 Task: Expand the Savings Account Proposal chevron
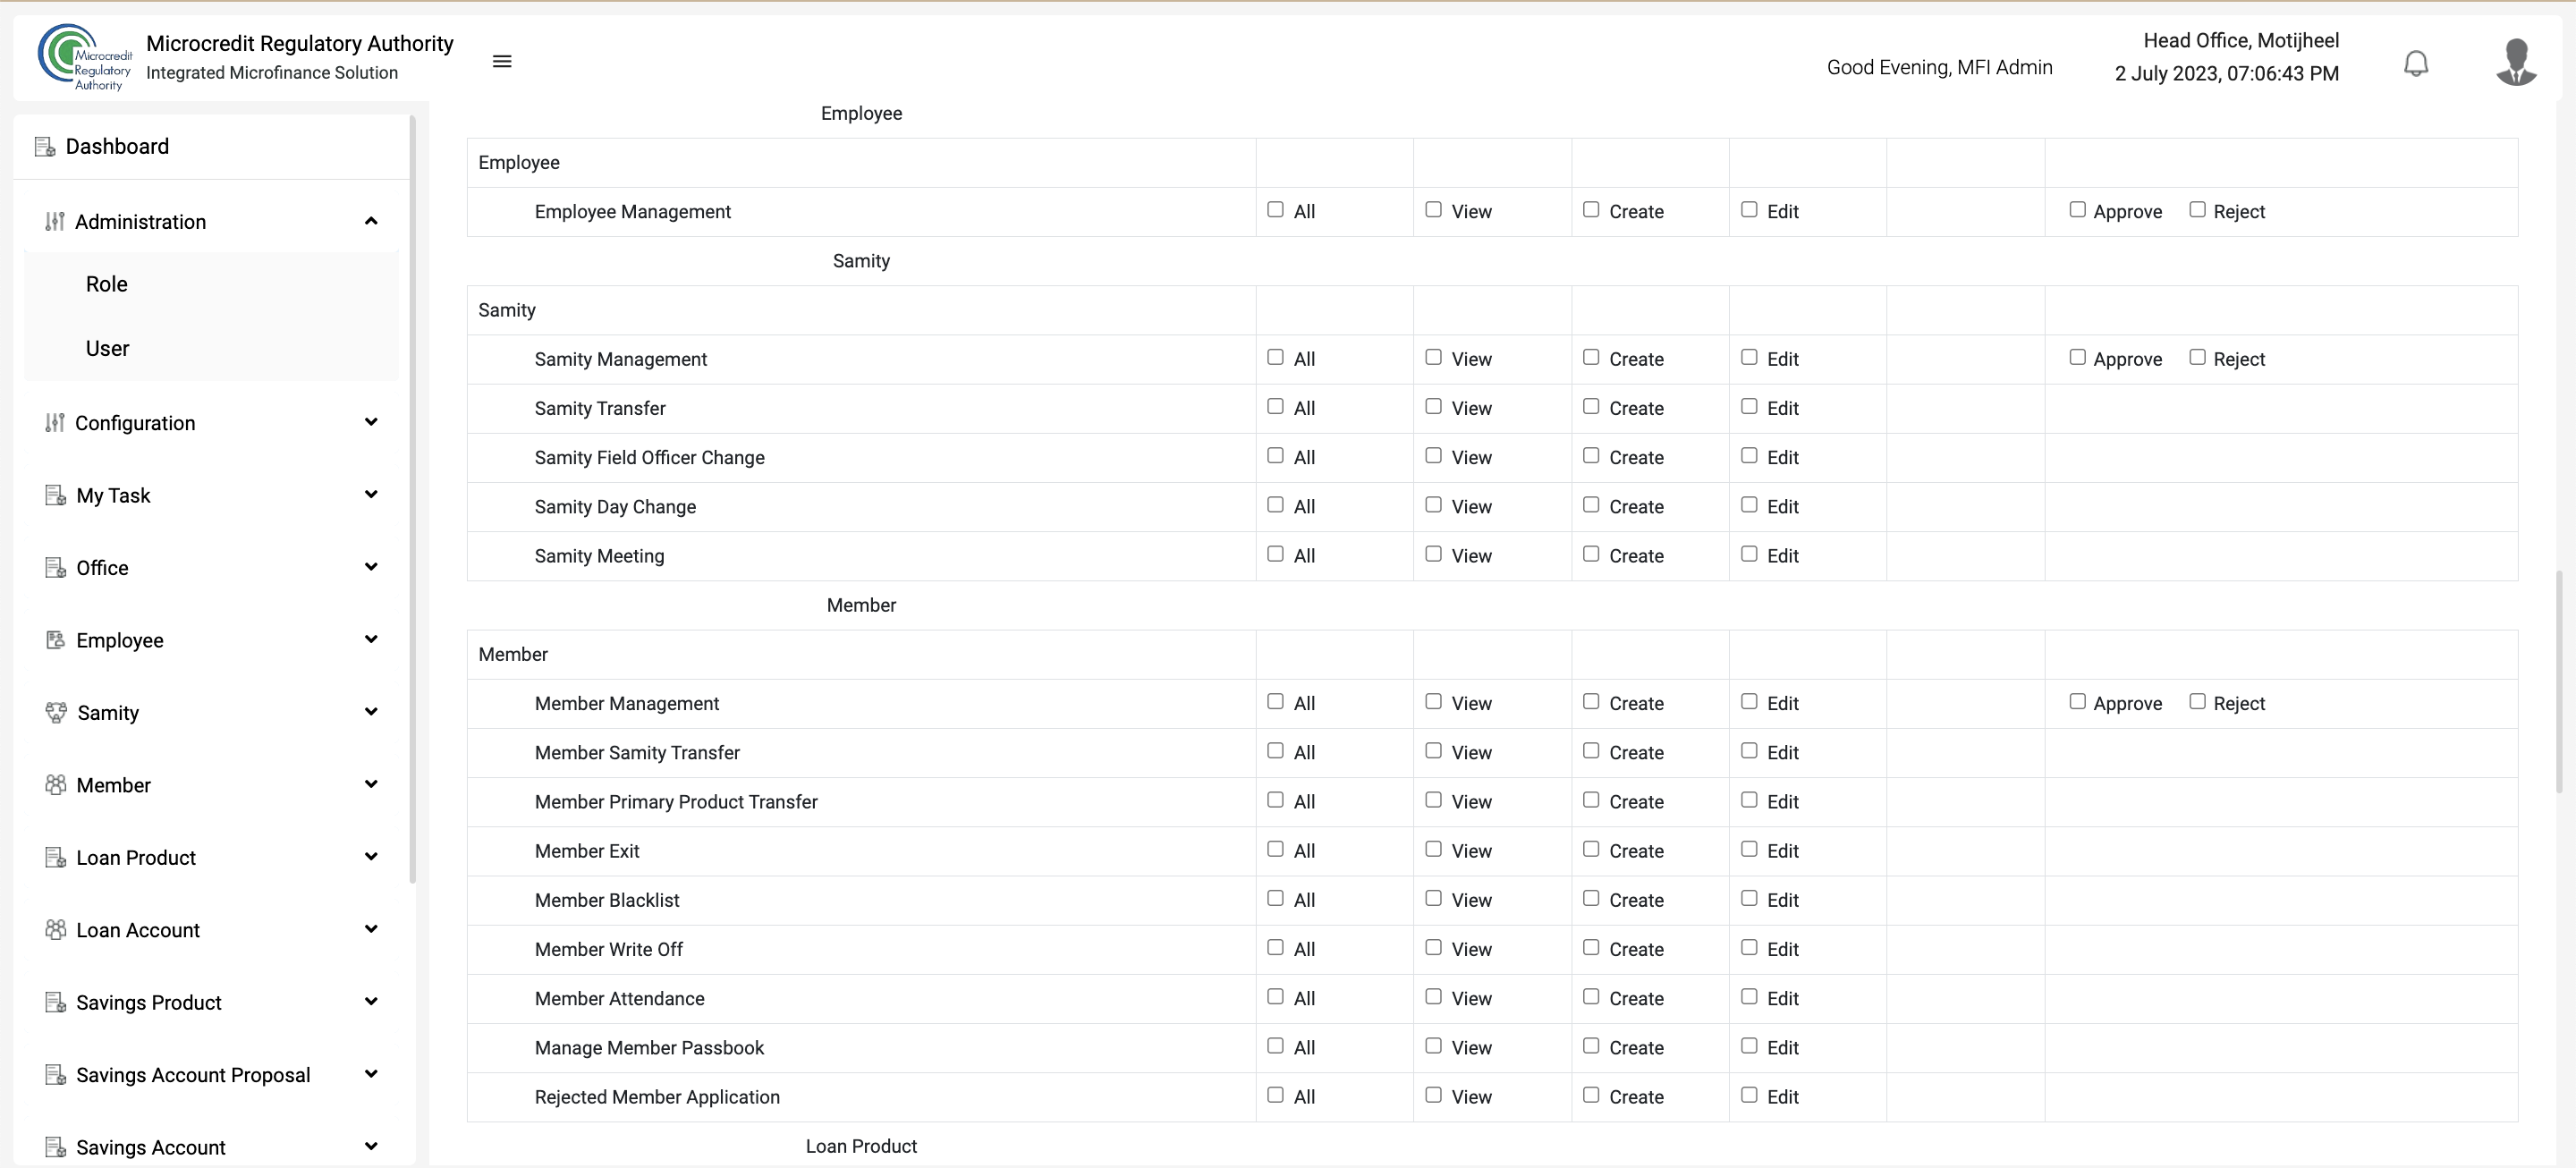point(371,1074)
